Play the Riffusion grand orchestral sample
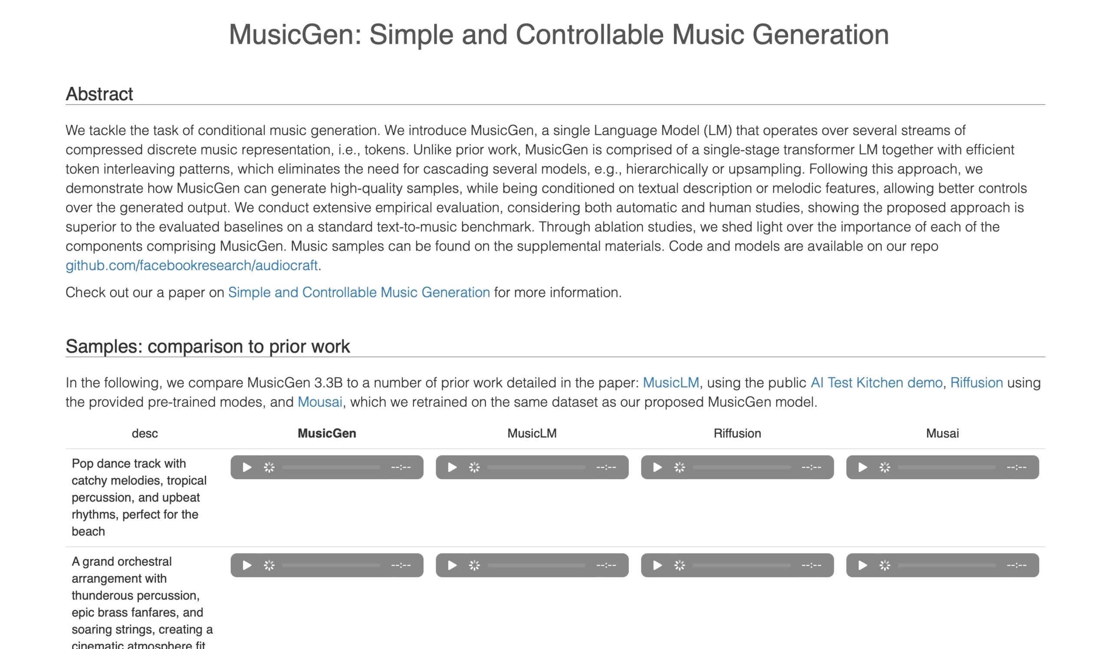 (x=657, y=565)
